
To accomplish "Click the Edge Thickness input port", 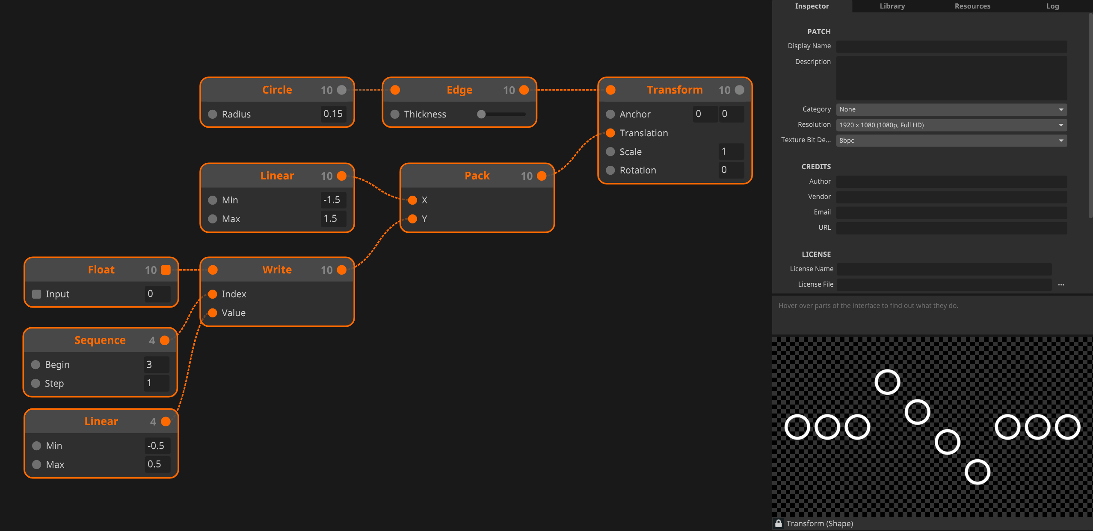I will pos(395,114).
